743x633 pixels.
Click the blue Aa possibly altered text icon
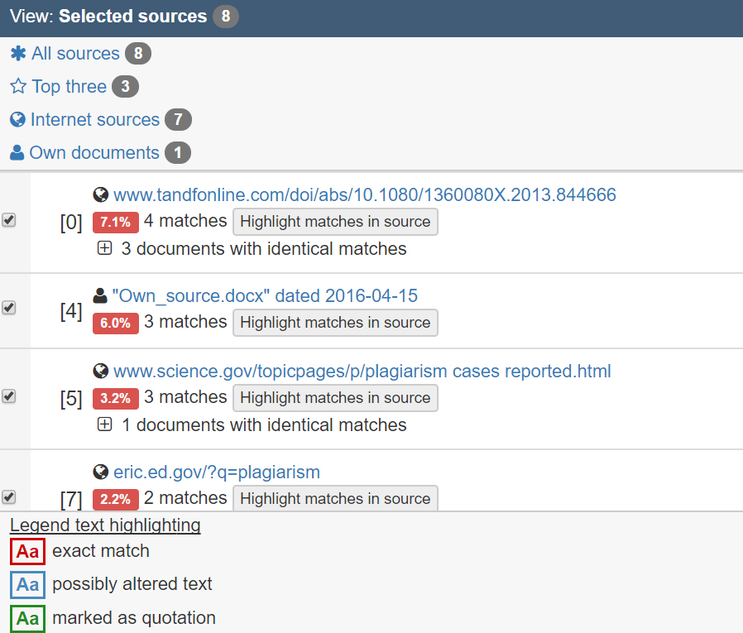pyautogui.click(x=27, y=585)
